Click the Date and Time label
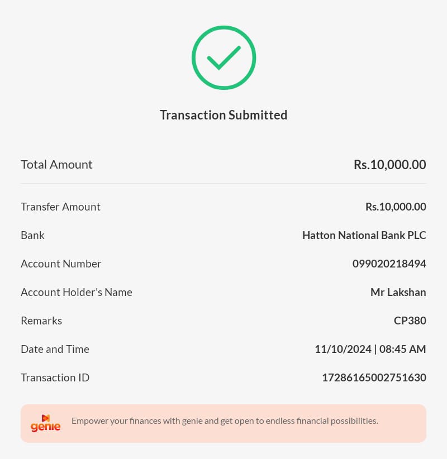Viewport: 447px width, 459px height. tap(55, 349)
